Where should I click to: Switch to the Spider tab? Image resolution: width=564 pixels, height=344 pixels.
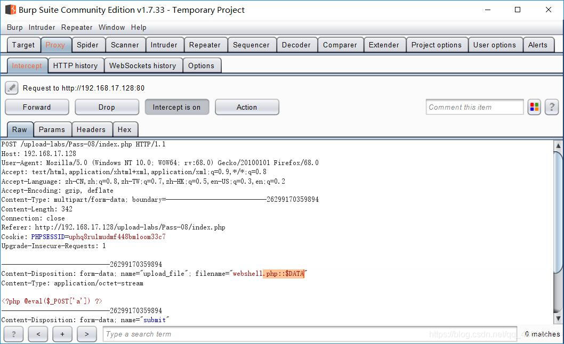87,45
